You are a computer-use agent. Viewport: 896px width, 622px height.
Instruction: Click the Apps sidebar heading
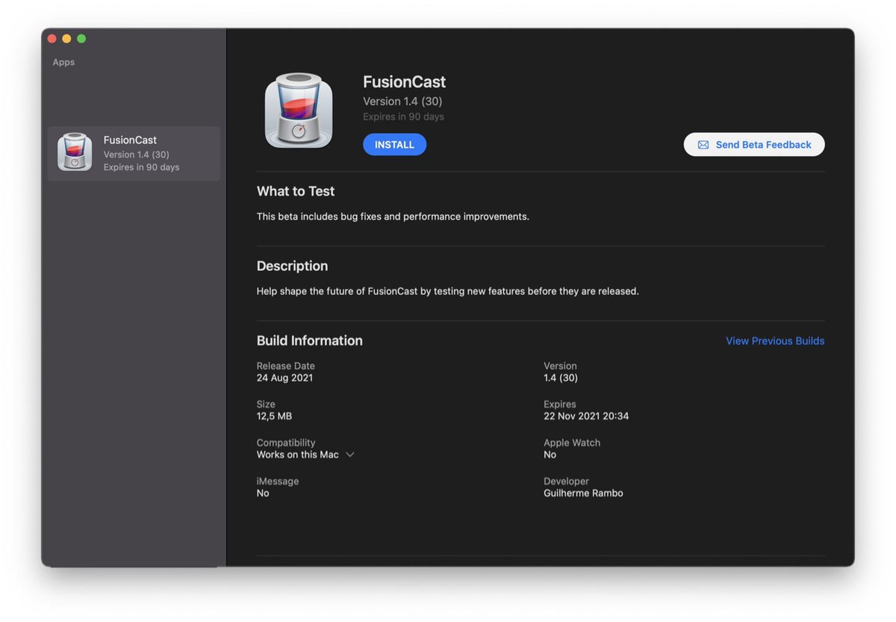(x=63, y=62)
